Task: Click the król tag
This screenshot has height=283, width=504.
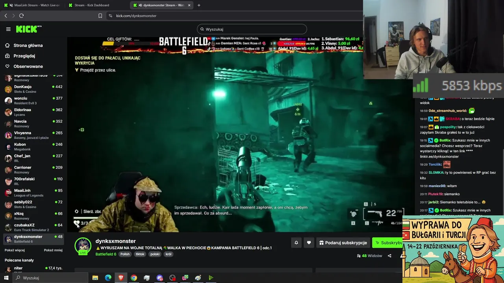Action: pyautogui.click(x=169, y=254)
